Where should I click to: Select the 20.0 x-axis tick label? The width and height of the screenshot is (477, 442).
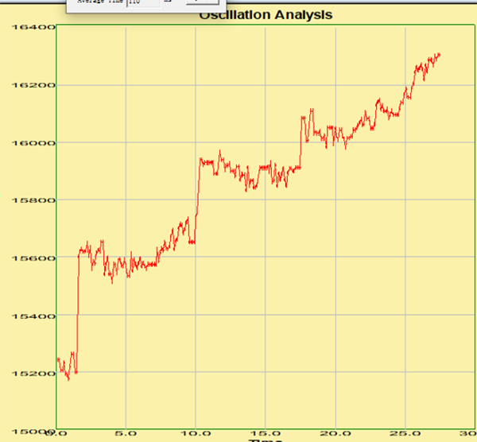pos(335,434)
